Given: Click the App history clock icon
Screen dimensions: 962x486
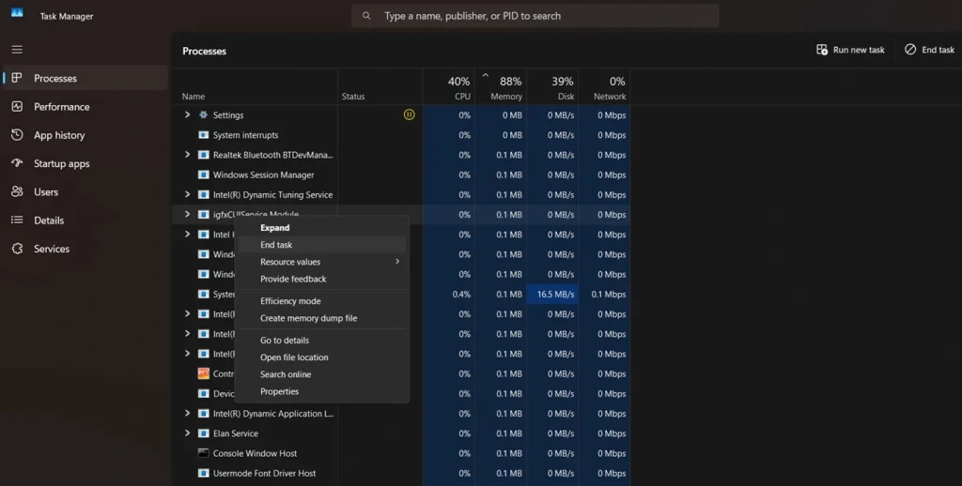Looking at the screenshot, I should [17, 135].
